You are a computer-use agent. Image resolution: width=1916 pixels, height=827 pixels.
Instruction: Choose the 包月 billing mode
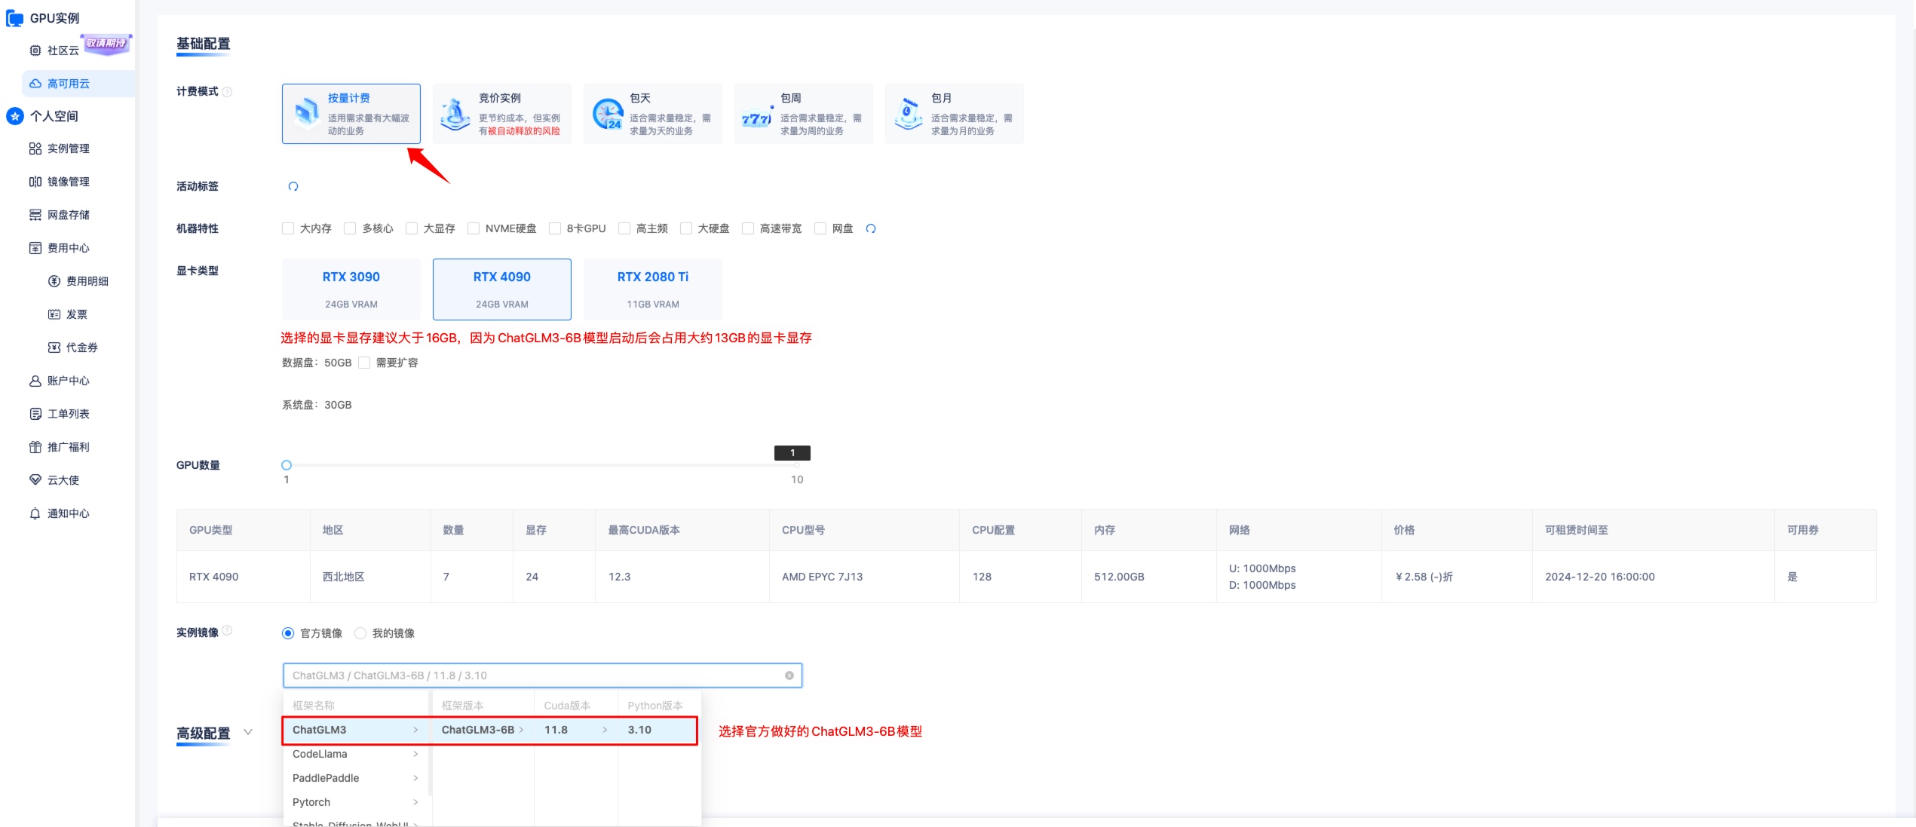[x=954, y=114]
